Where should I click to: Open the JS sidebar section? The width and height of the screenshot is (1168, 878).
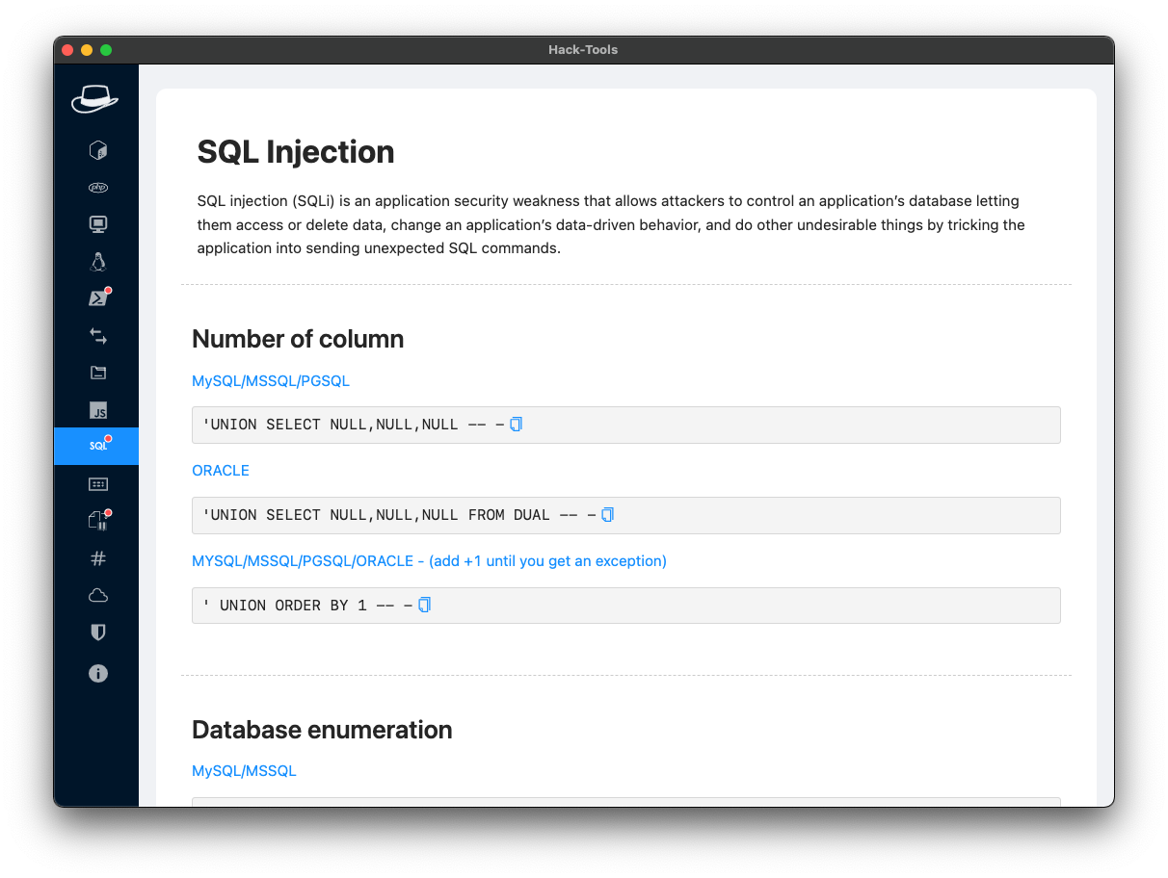[97, 411]
